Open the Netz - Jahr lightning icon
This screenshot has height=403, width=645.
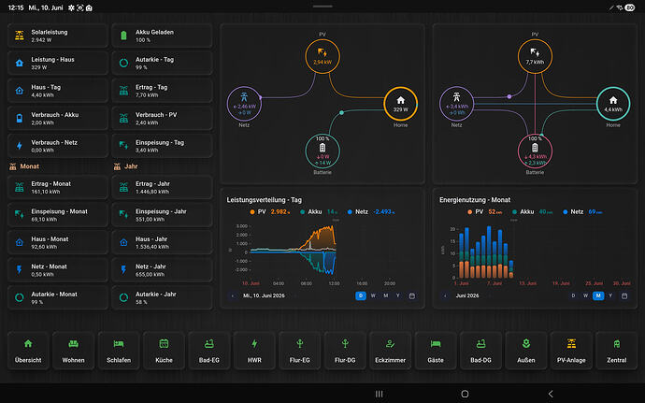[123, 270]
